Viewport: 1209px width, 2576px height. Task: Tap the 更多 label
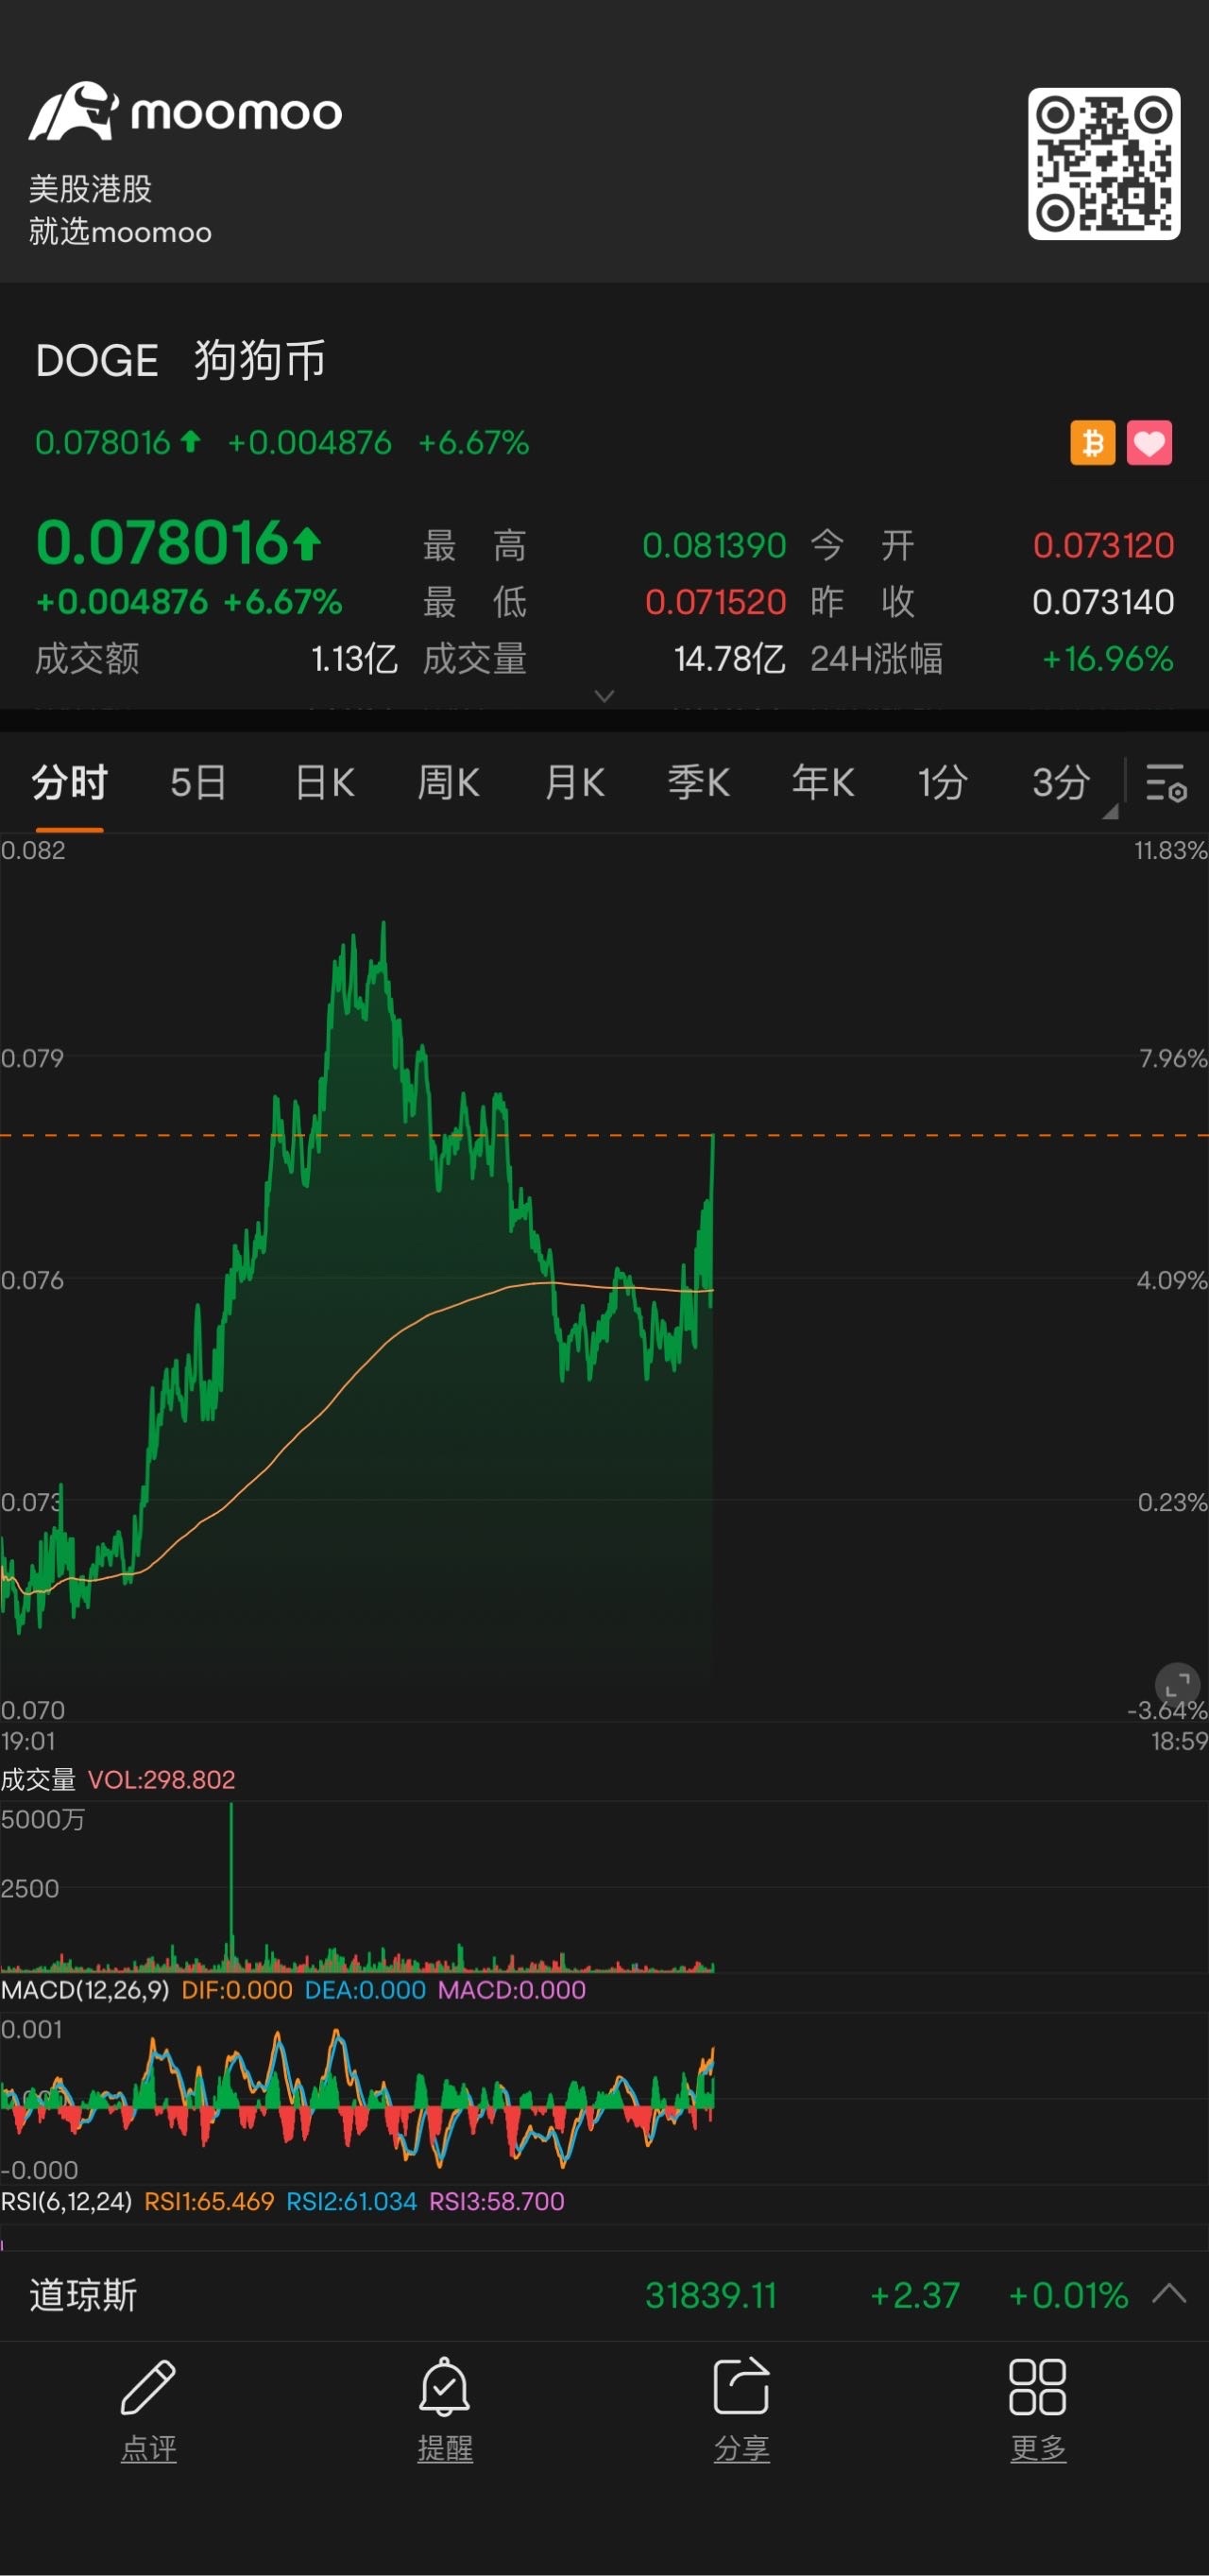click(x=1038, y=2448)
